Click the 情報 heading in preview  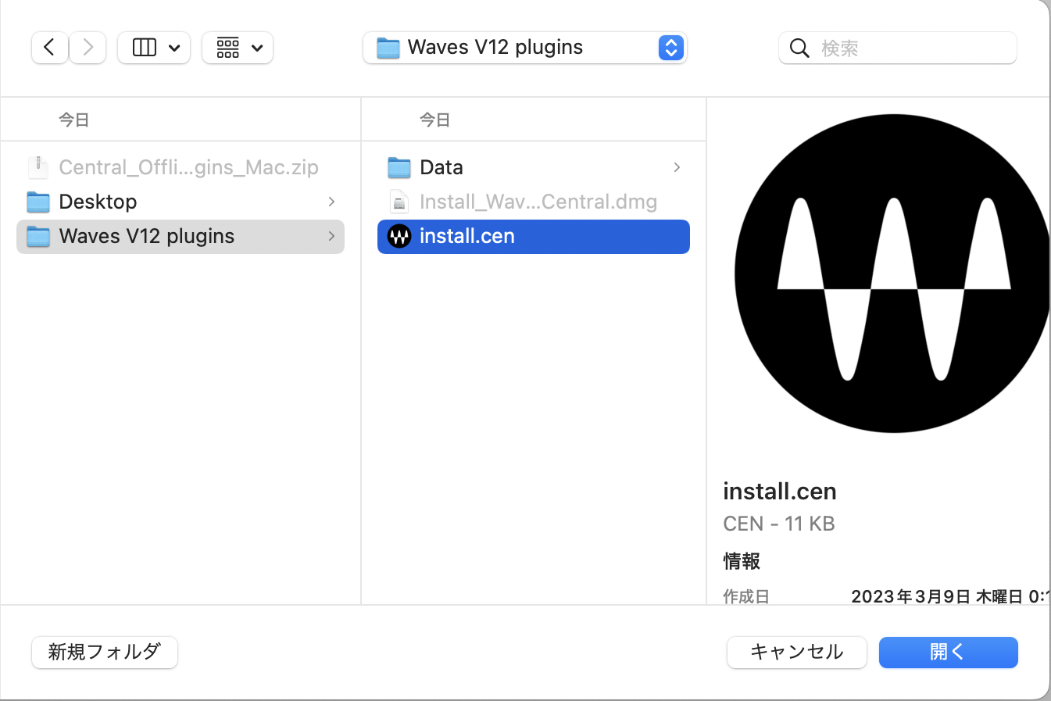pos(742,561)
